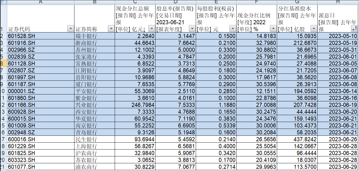
Task: Click dividend yield value 7.6642
Action: pos(176,43)
